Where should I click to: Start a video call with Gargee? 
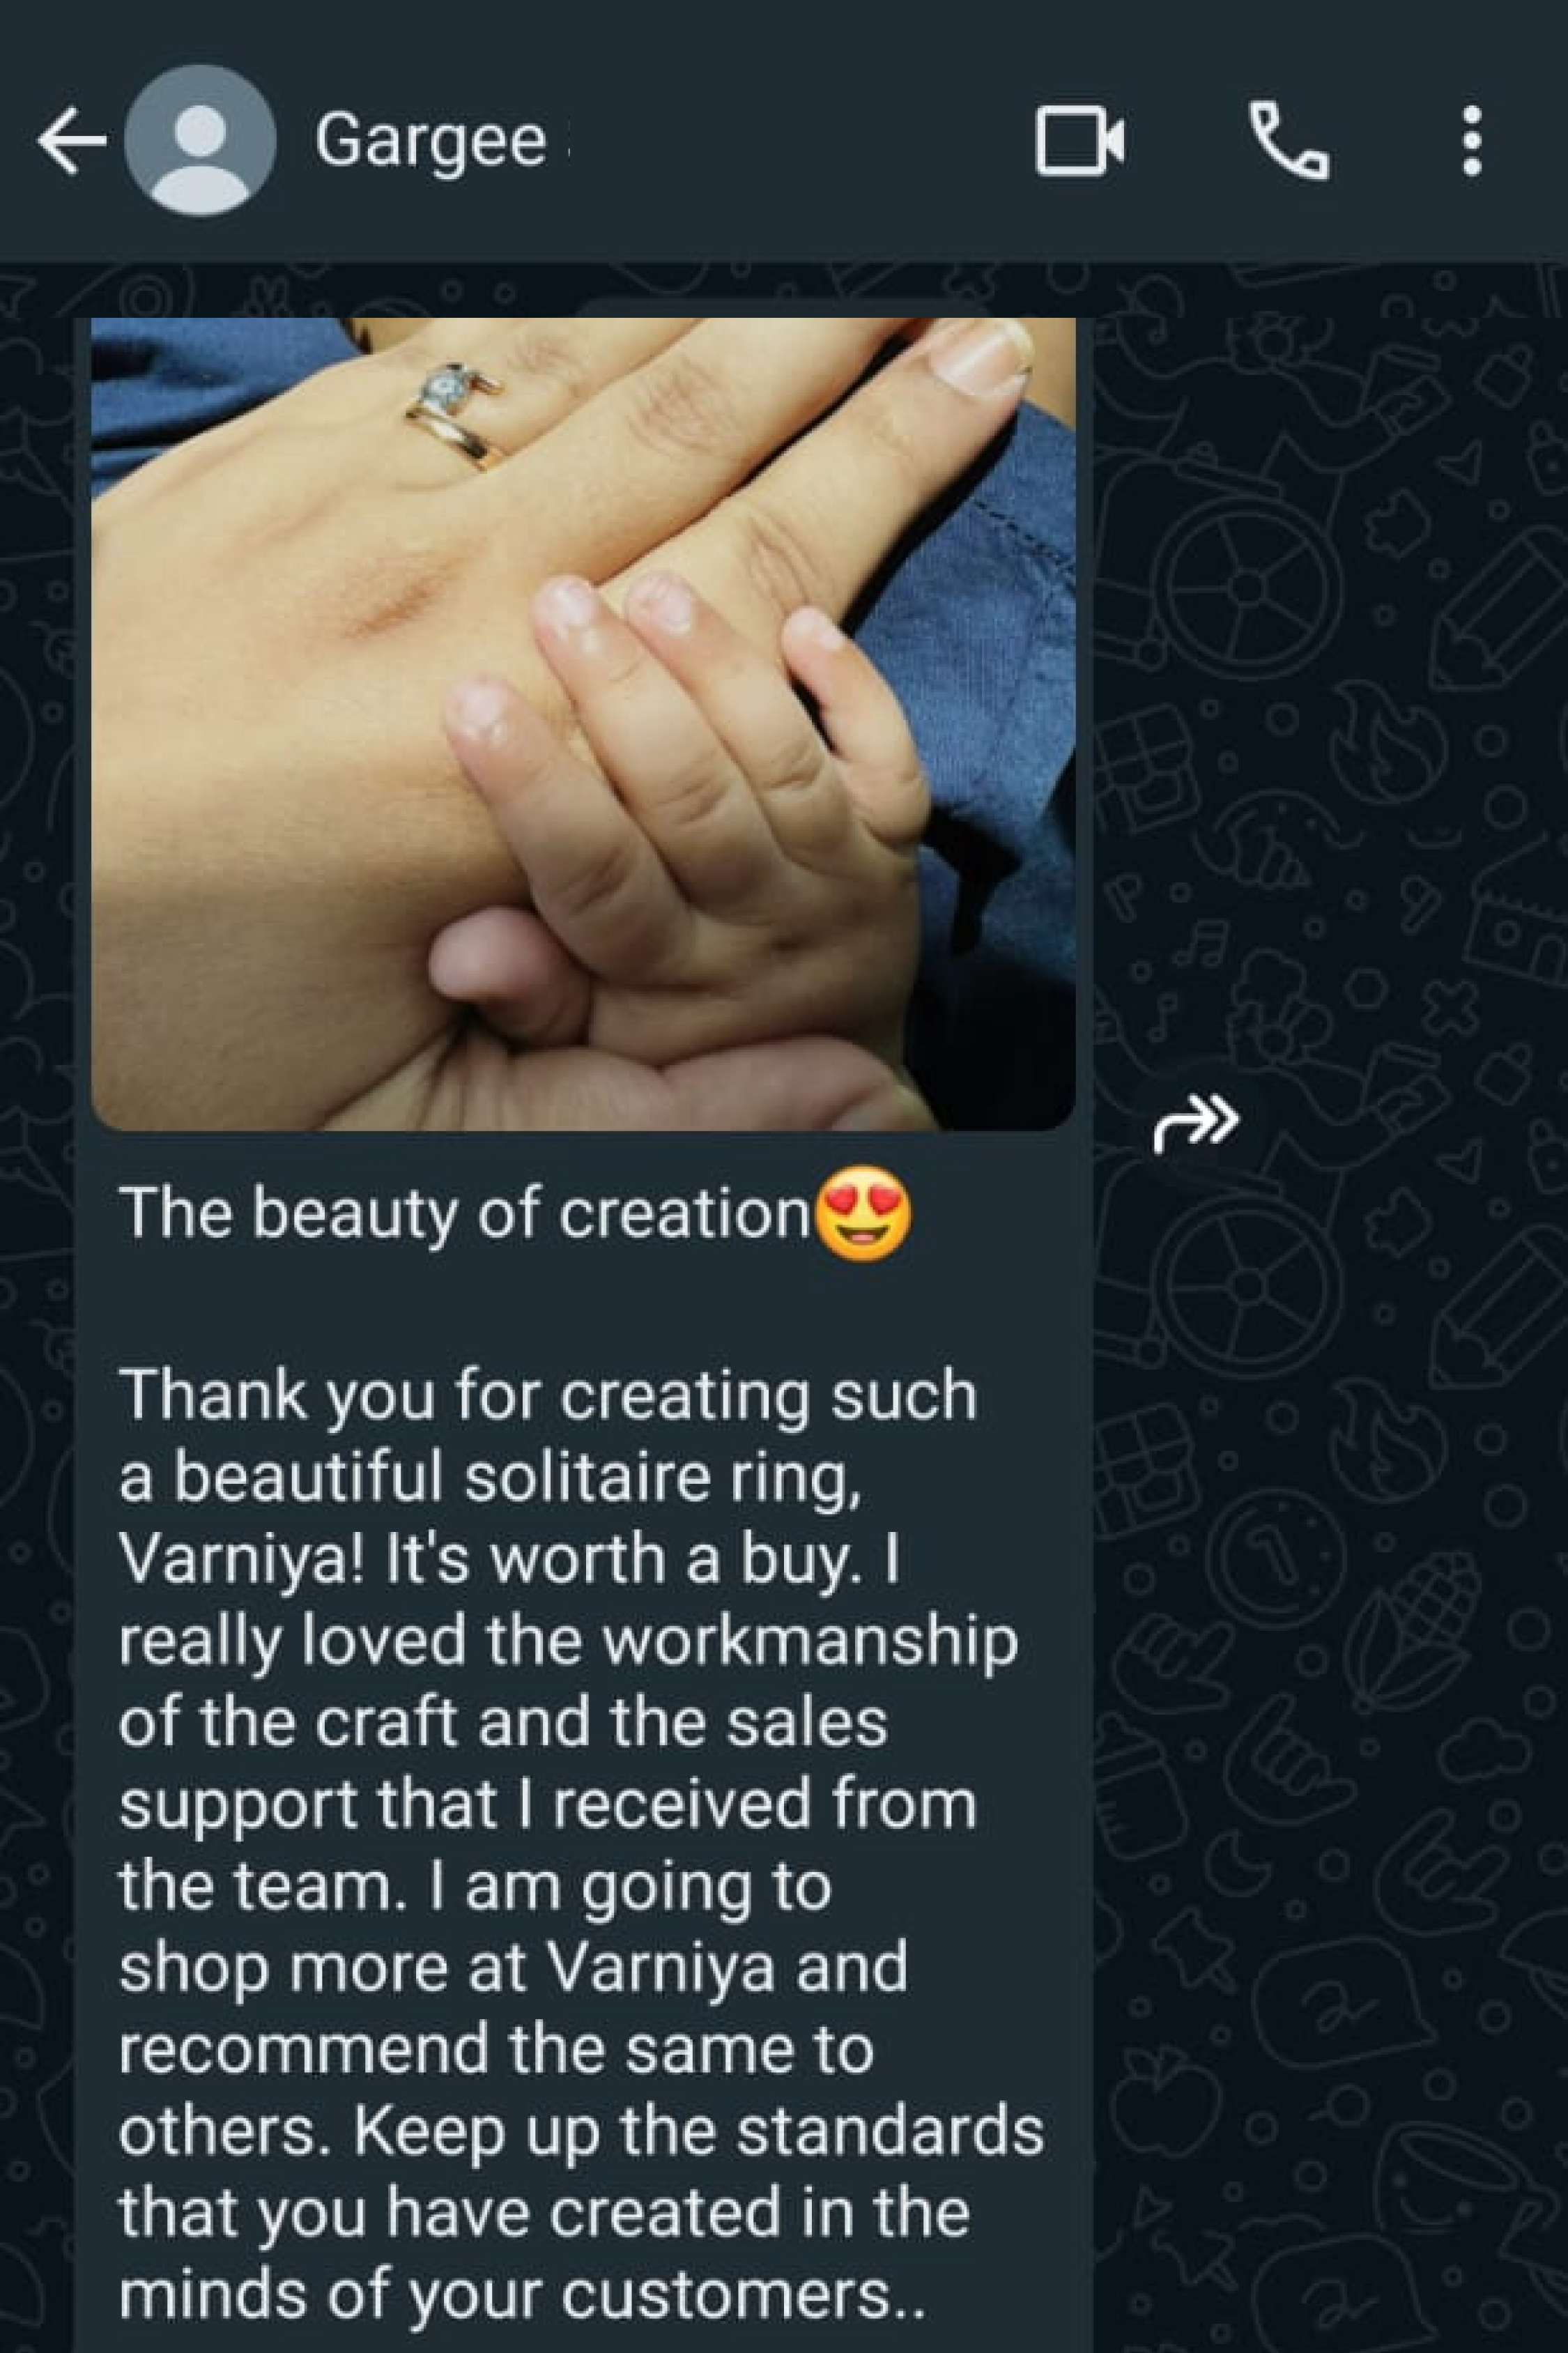click(1080, 140)
